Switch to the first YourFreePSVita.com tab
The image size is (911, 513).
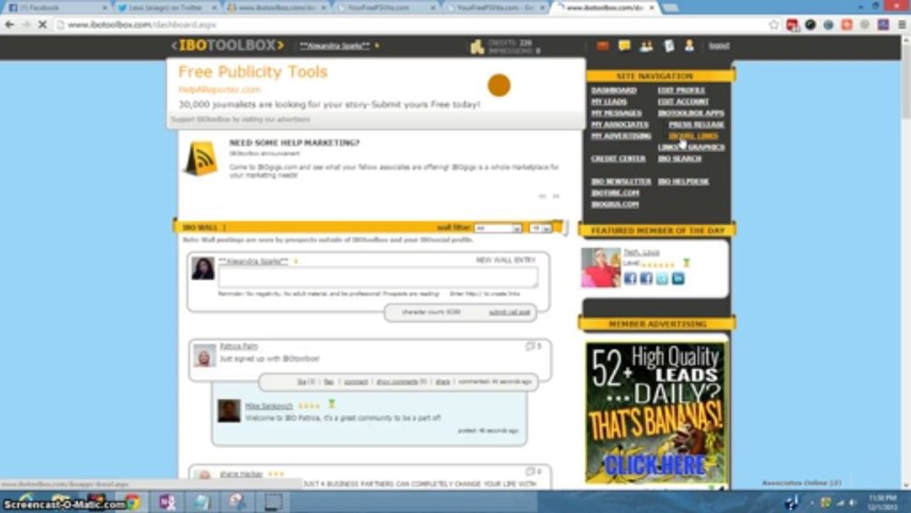point(387,7)
